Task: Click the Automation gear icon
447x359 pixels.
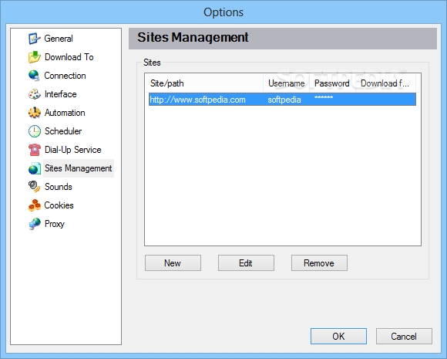Action: tap(34, 113)
